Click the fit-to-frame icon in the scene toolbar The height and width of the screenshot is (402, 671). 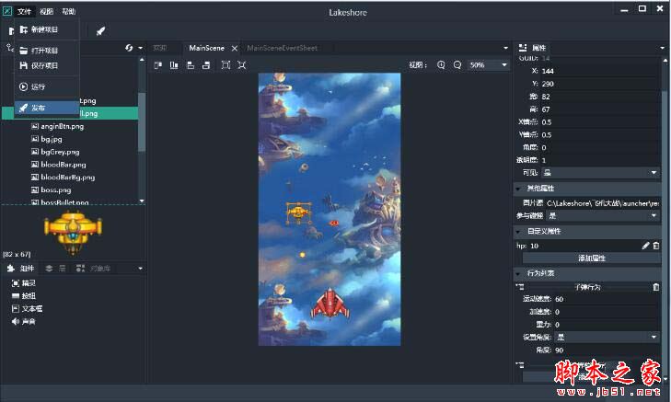(x=226, y=65)
